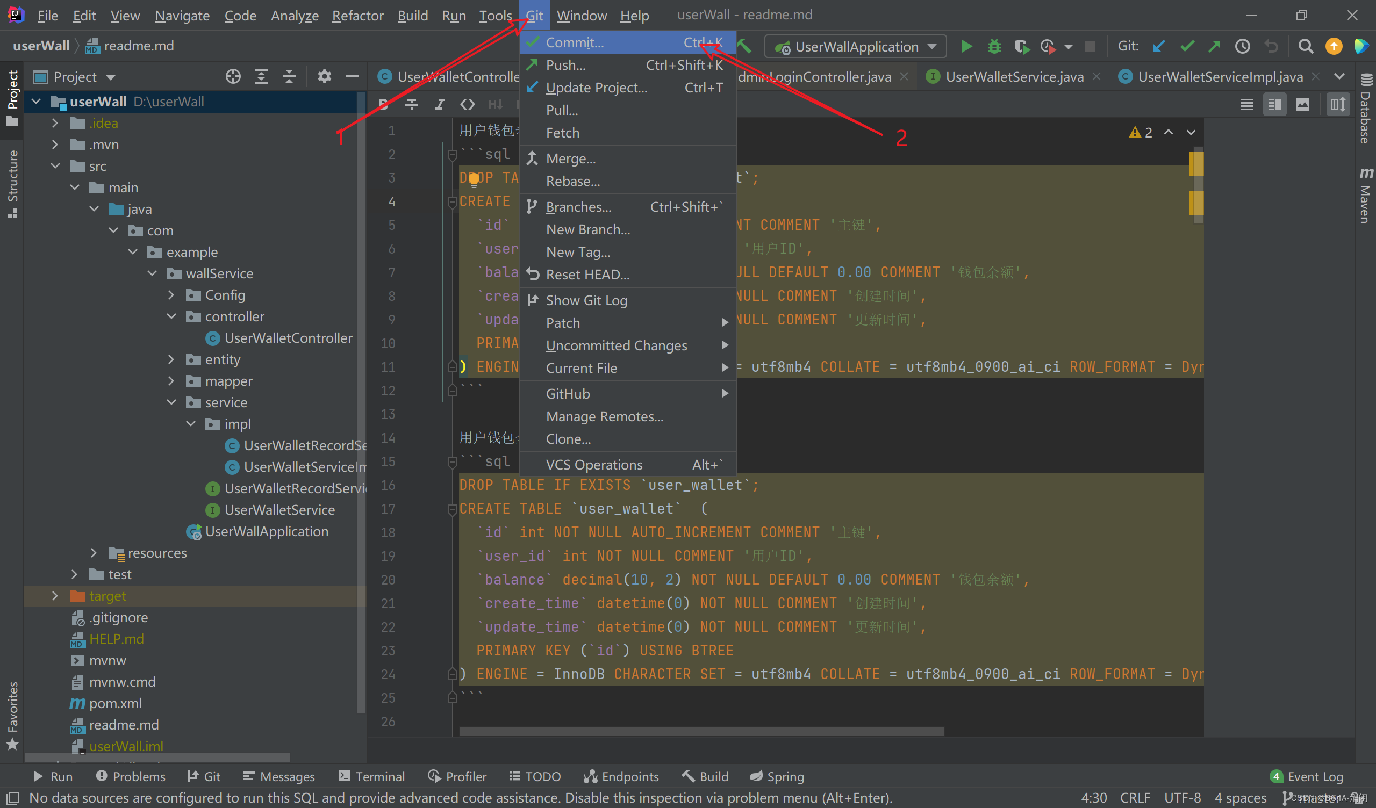The height and width of the screenshot is (808, 1376).
Task: Click the disabled stop button
Action: [1090, 46]
